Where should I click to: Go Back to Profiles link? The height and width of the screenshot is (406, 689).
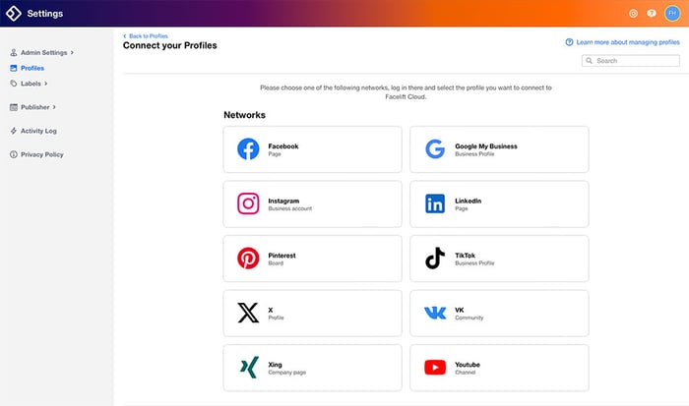(x=149, y=36)
